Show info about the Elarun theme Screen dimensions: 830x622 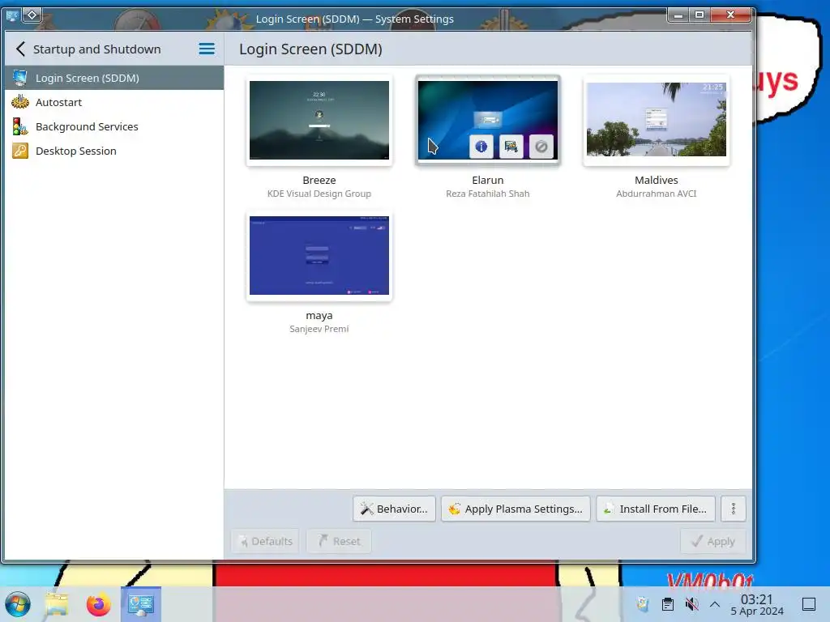tap(481, 147)
